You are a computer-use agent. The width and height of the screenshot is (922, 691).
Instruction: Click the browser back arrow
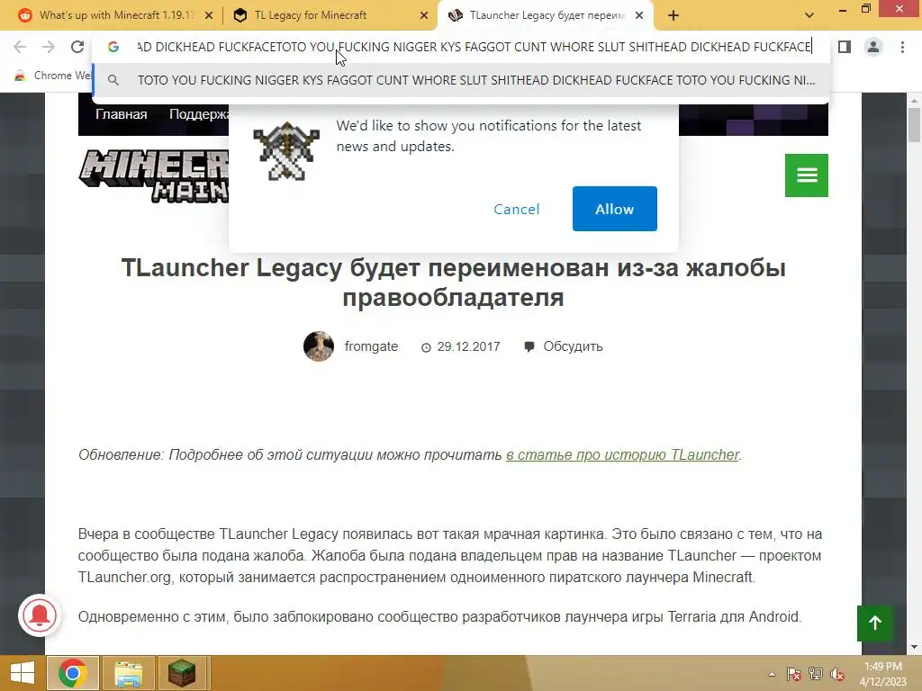(x=20, y=47)
